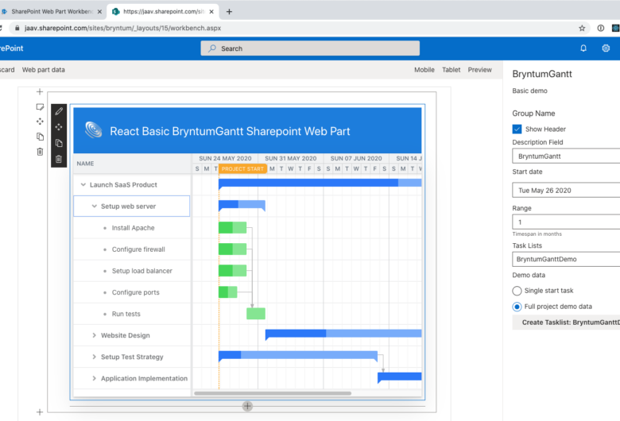Select the Run tests row
This screenshot has height=421, width=620.
[132, 314]
